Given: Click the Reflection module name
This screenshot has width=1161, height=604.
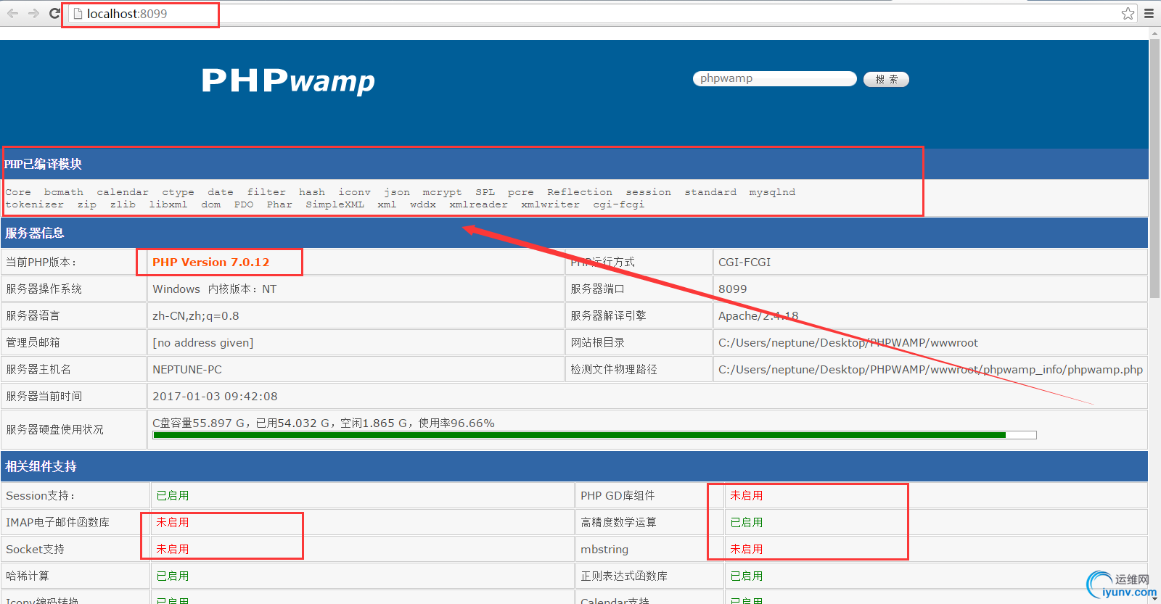Looking at the screenshot, I should click(580, 192).
